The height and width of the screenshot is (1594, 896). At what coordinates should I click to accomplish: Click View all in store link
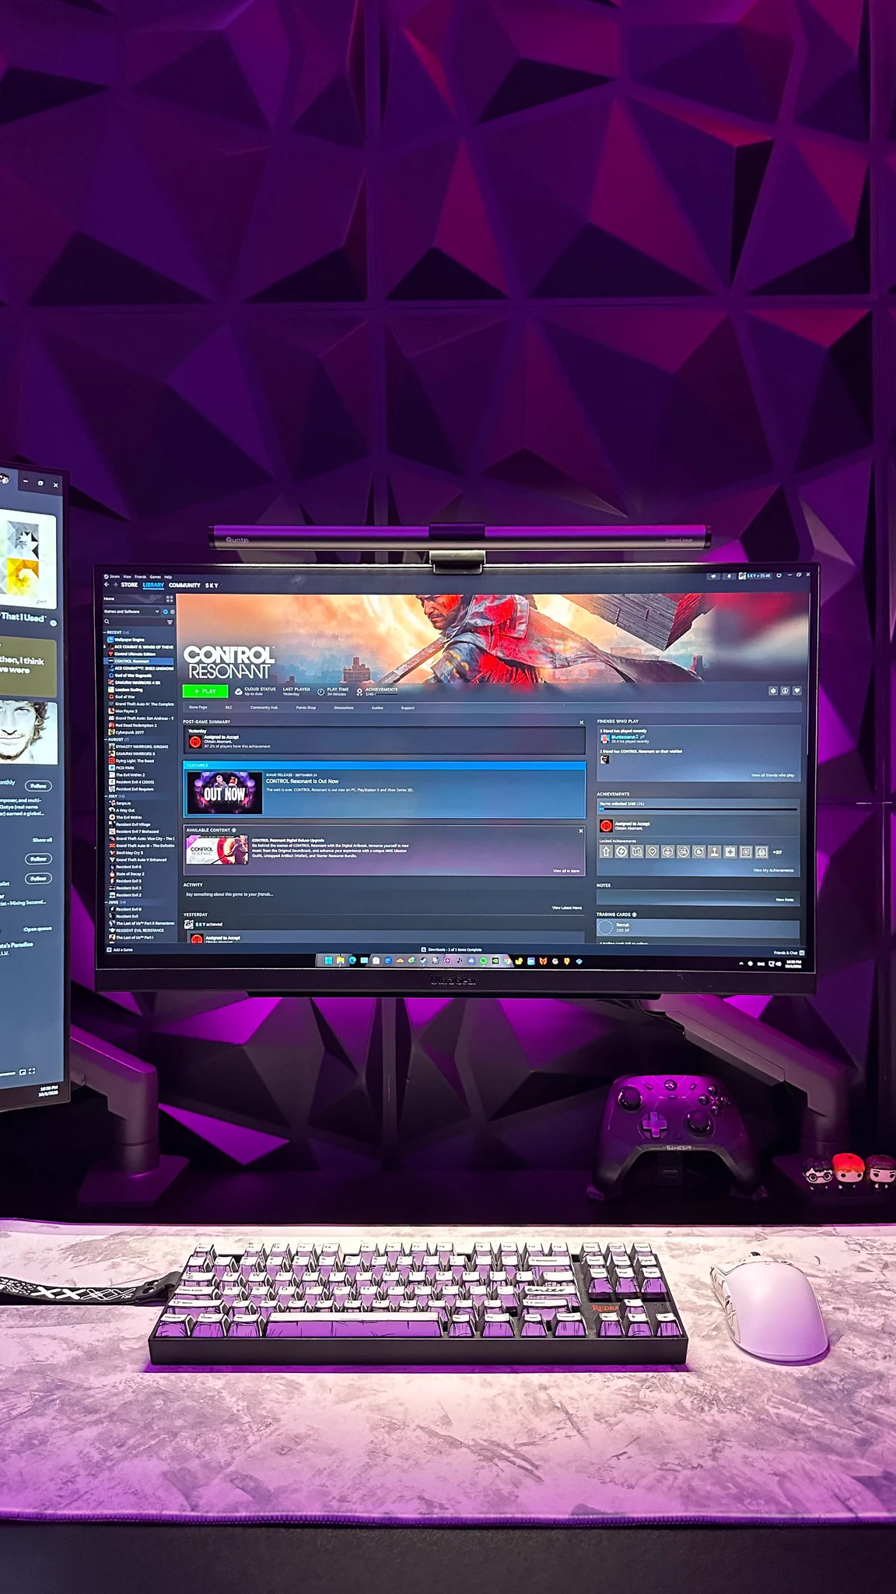click(x=566, y=871)
